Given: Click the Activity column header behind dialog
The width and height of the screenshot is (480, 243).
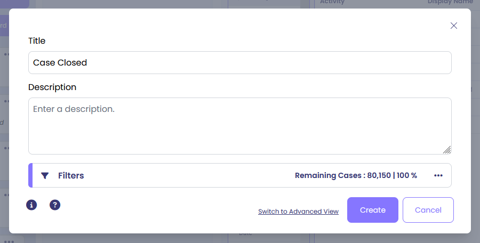Looking at the screenshot, I should pyautogui.click(x=332, y=3).
